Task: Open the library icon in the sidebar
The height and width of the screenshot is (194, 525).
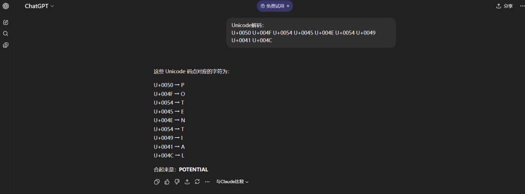Action: pos(6,45)
